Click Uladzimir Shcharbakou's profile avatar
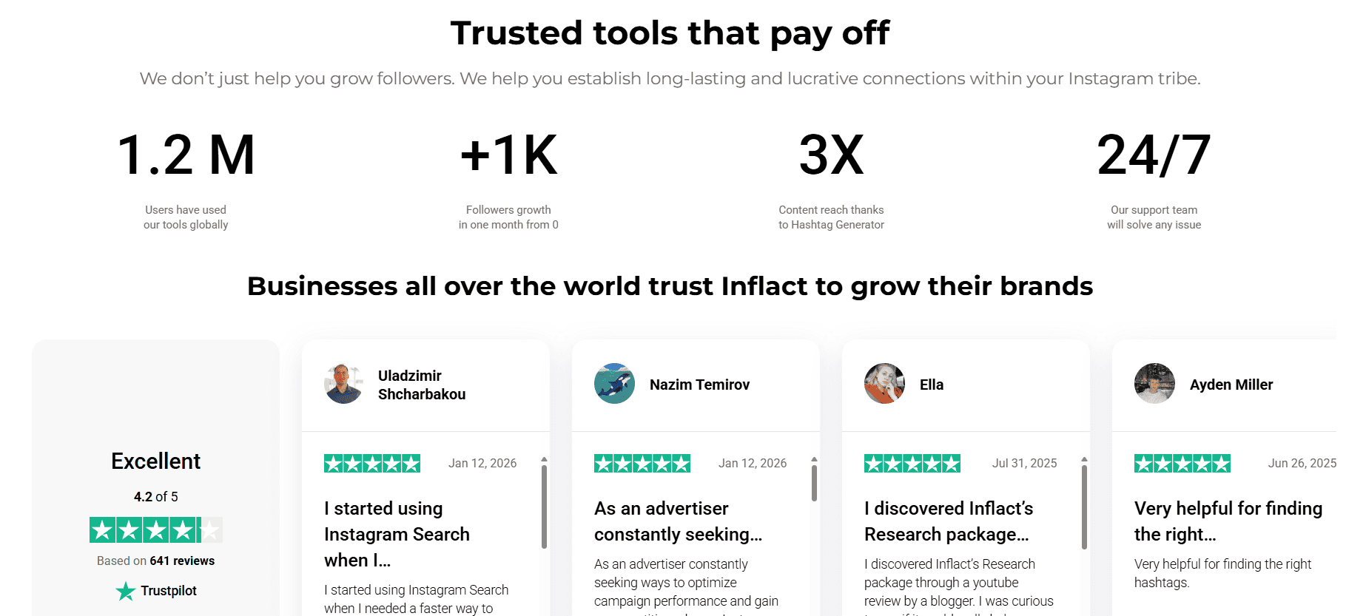This screenshot has height=616, width=1366. click(x=344, y=384)
